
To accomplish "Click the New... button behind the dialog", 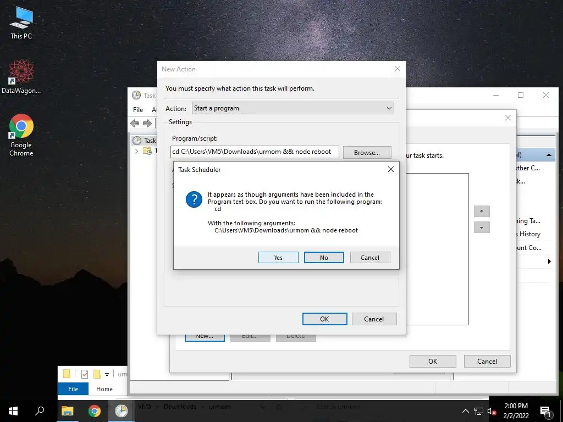I will click(205, 336).
